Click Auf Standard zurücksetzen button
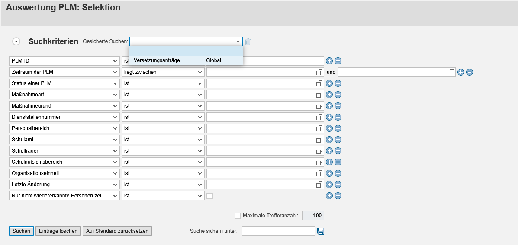Image resolution: width=518 pixels, height=245 pixels. tap(117, 231)
